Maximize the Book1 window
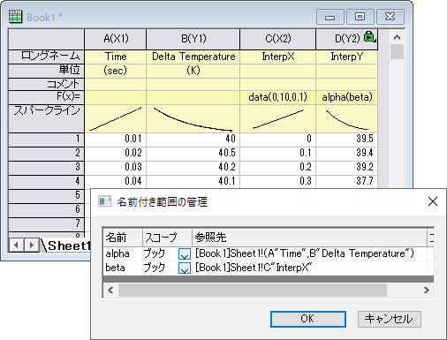 pos(360,17)
